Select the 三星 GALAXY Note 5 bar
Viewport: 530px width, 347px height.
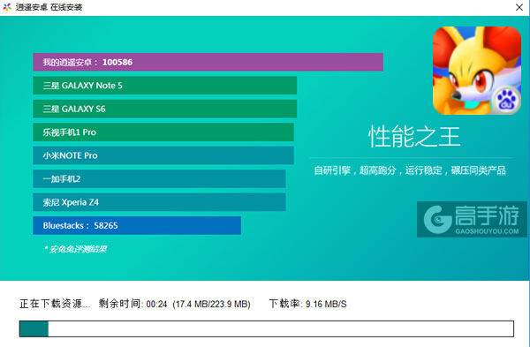(164, 86)
